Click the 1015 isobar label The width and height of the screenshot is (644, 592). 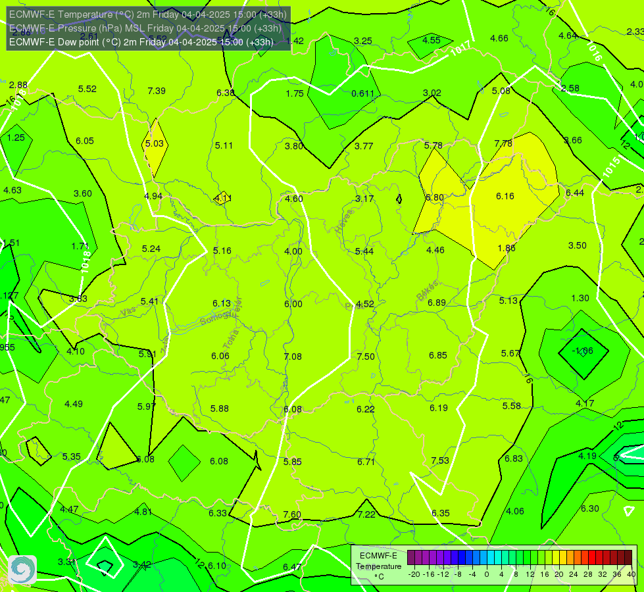pos(612,167)
